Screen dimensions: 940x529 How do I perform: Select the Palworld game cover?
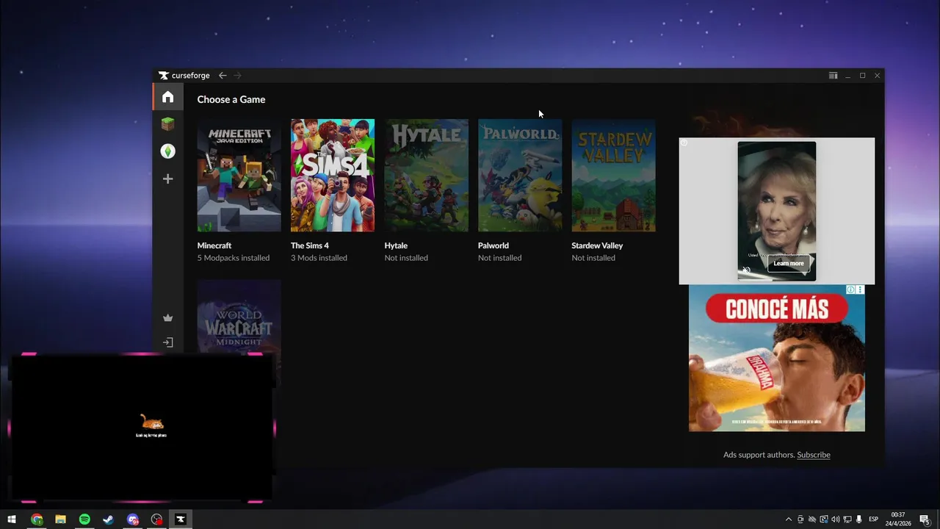(x=520, y=176)
